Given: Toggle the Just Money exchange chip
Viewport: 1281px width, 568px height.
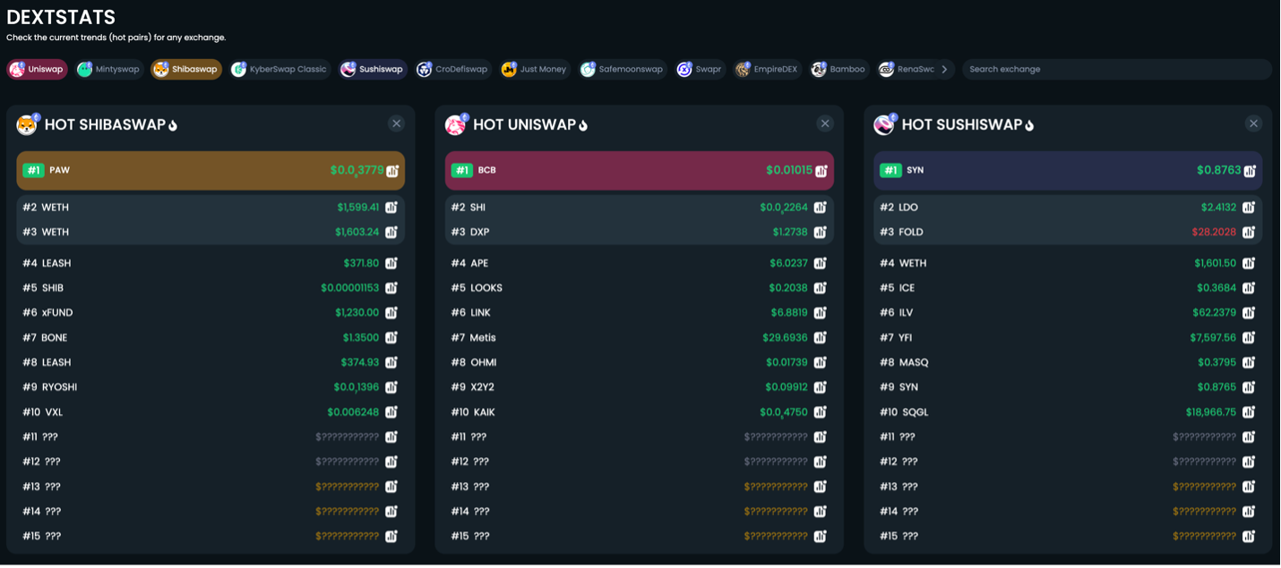Looking at the screenshot, I should 535,69.
